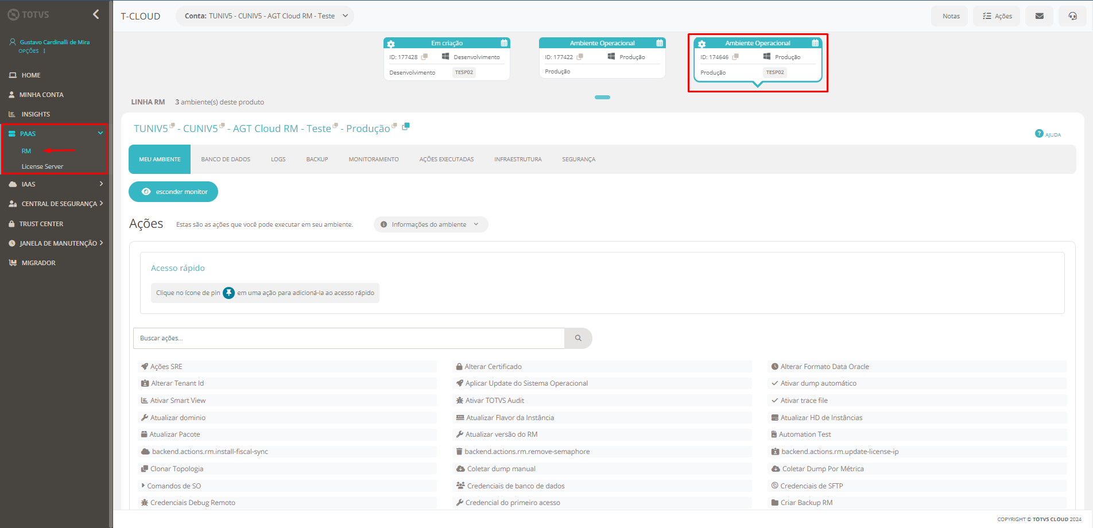Screen dimensions: 1093x528
Task: Copy ID 177422 with copy icon
Action: tap(580, 57)
